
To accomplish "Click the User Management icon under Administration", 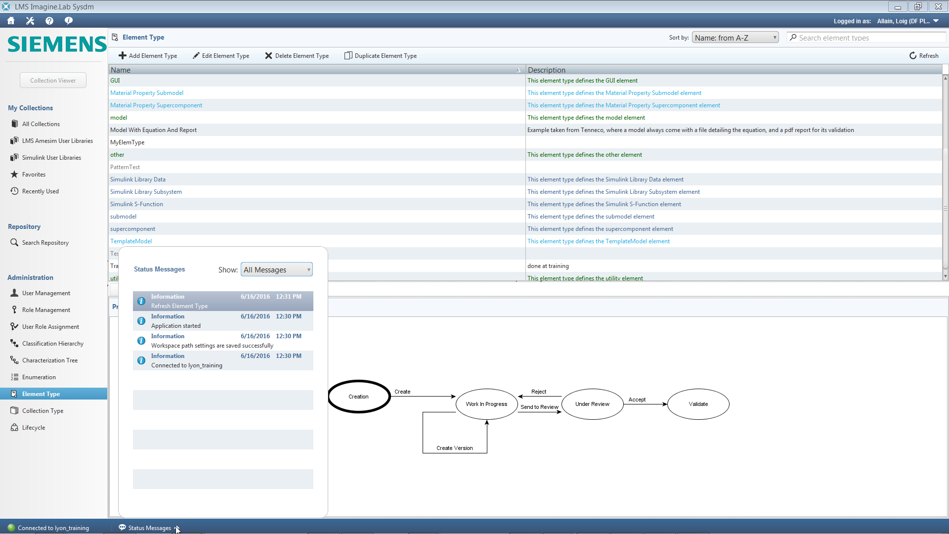I will click(x=14, y=293).
